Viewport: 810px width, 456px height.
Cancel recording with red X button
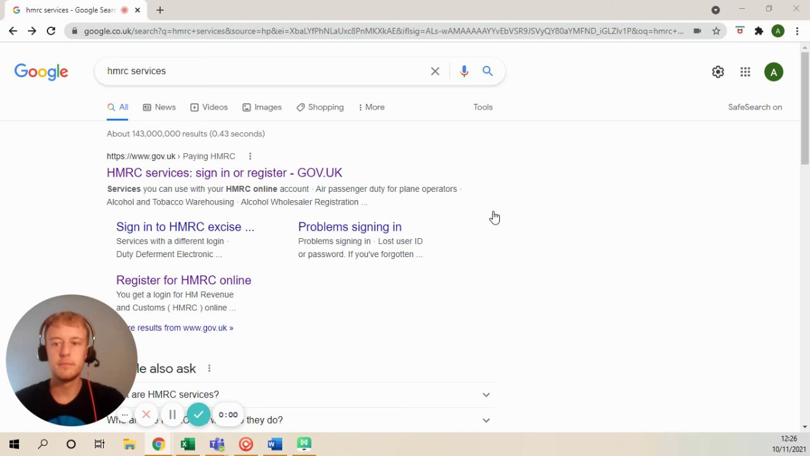coord(146,415)
